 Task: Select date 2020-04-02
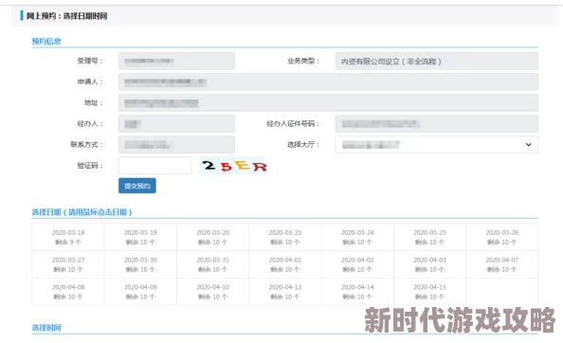tap(357, 264)
